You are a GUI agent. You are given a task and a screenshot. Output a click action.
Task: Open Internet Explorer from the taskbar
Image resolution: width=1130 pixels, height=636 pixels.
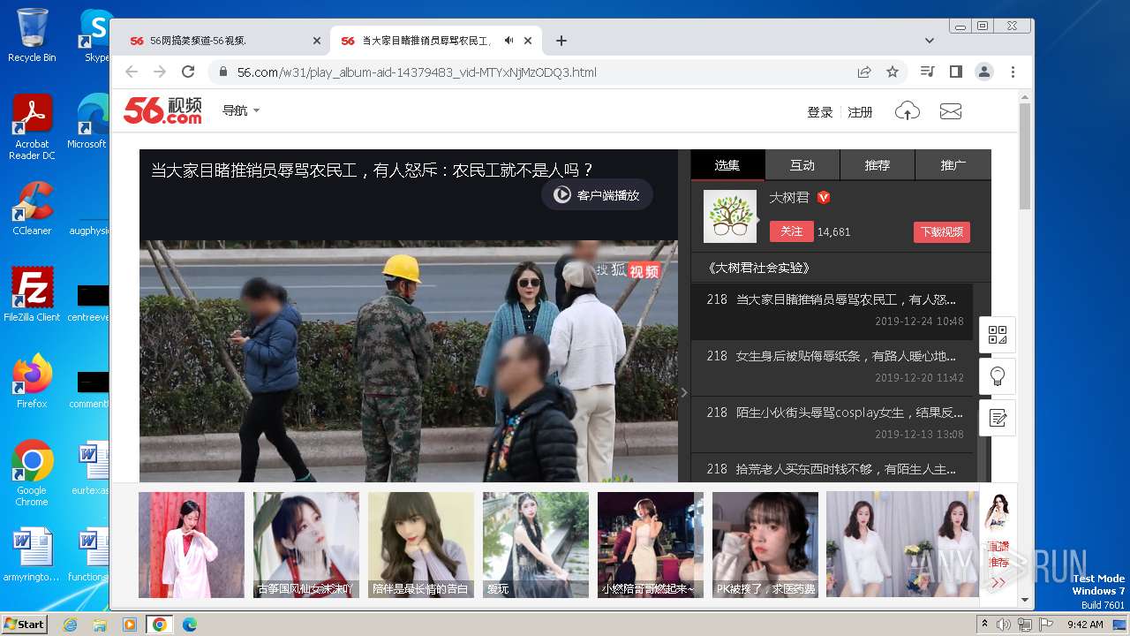coord(70,625)
